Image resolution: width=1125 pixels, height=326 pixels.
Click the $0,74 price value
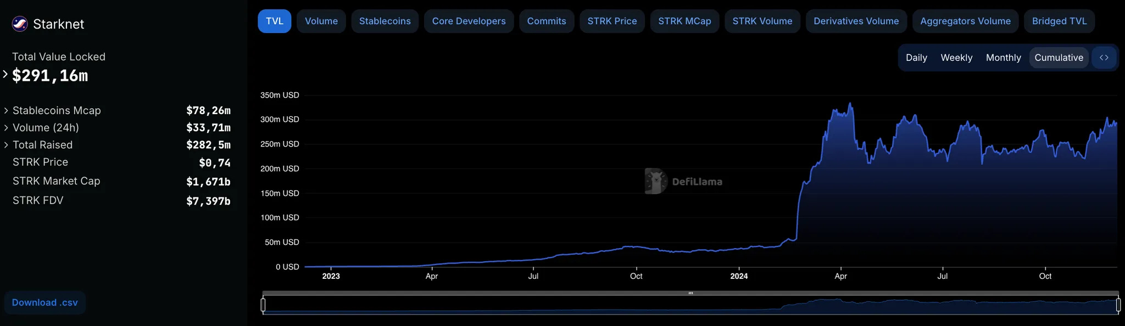(215, 162)
